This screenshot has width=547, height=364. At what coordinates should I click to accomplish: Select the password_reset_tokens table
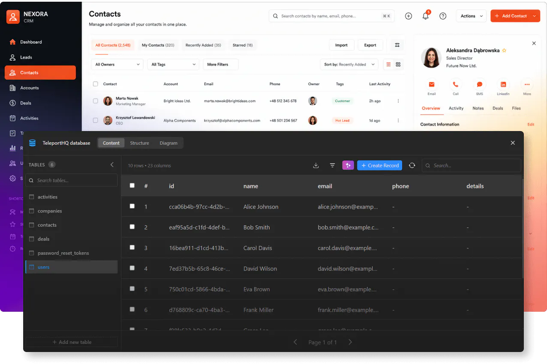pyautogui.click(x=71, y=253)
